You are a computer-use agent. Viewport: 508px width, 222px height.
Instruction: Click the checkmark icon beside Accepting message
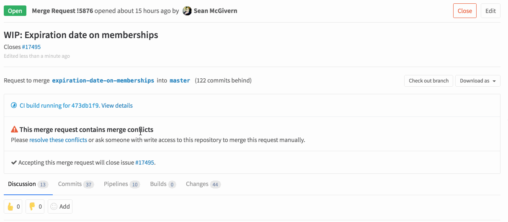(14, 163)
